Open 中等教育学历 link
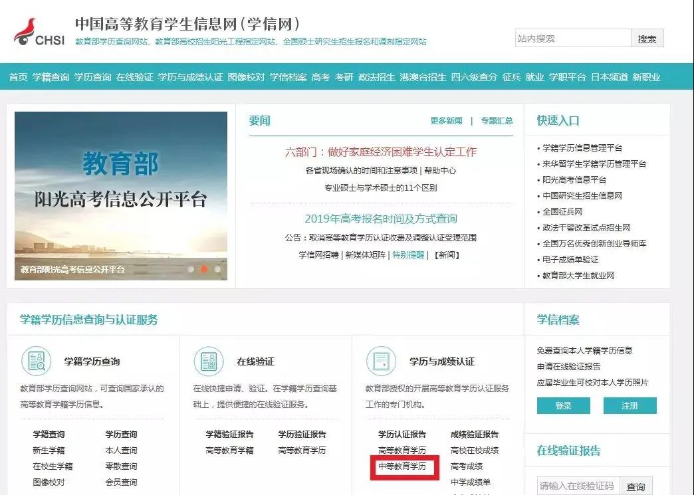Viewport: 694px width, 495px height. pos(402,466)
